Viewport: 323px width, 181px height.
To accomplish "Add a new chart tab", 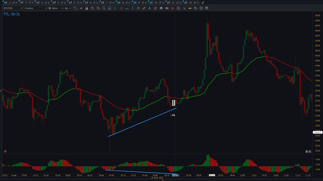I will [x=203, y=2].
